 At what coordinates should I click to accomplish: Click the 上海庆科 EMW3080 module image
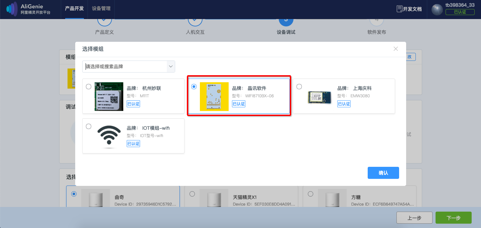click(x=319, y=97)
